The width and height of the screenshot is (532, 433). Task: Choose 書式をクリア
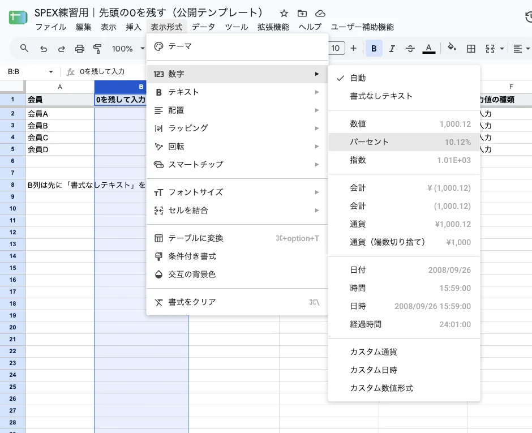[238, 302]
